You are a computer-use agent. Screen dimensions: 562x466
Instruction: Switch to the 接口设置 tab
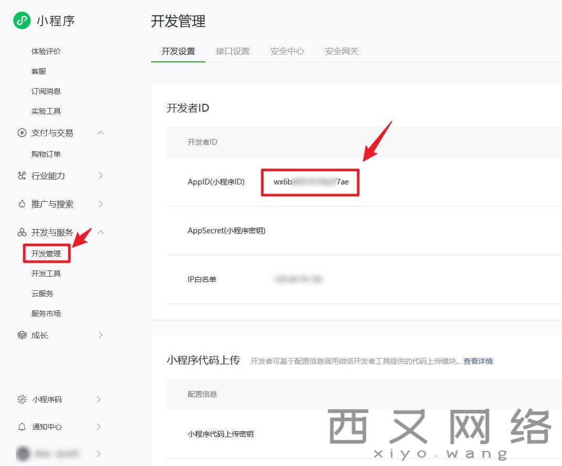point(233,51)
